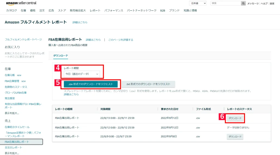Click the ファイル形式 column header
This screenshot has height=155, width=280.
203,109
